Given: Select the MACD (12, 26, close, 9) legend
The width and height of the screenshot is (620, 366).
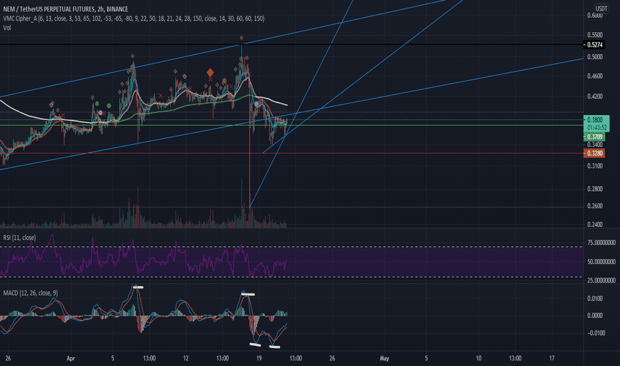Looking at the screenshot, I should (x=31, y=293).
